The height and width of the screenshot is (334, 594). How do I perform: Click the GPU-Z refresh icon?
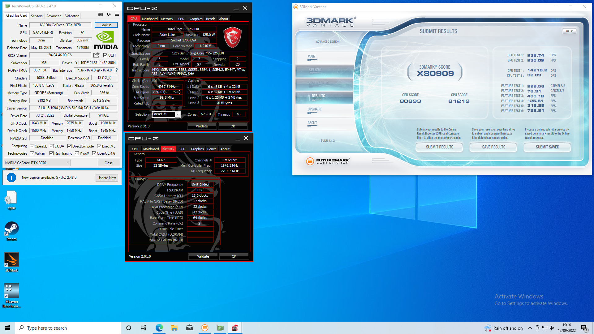tap(109, 15)
